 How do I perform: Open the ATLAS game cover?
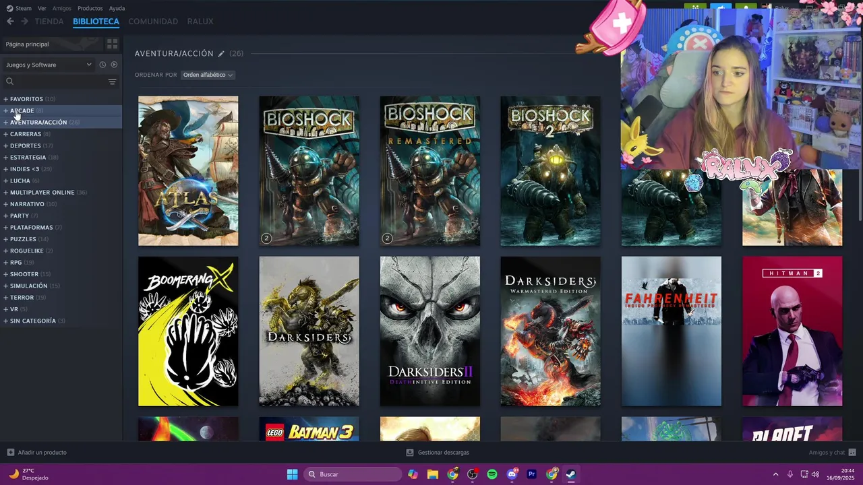188,171
